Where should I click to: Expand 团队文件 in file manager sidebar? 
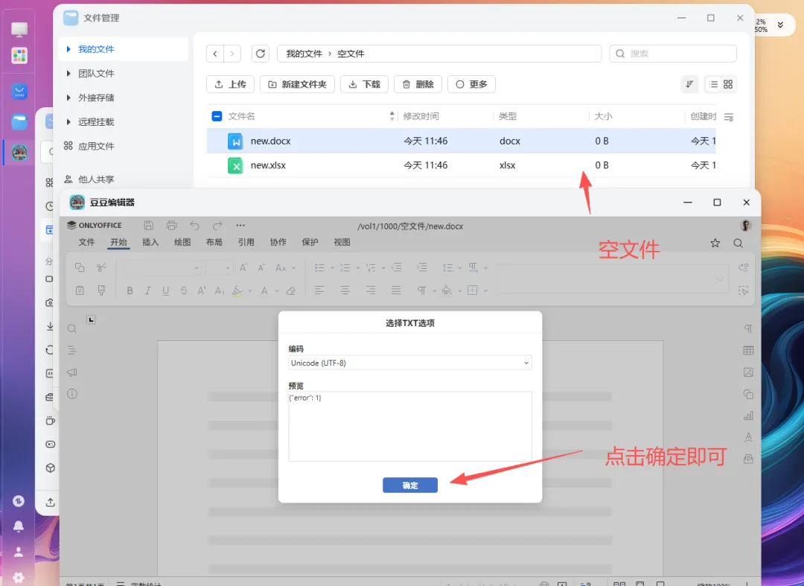[68, 73]
